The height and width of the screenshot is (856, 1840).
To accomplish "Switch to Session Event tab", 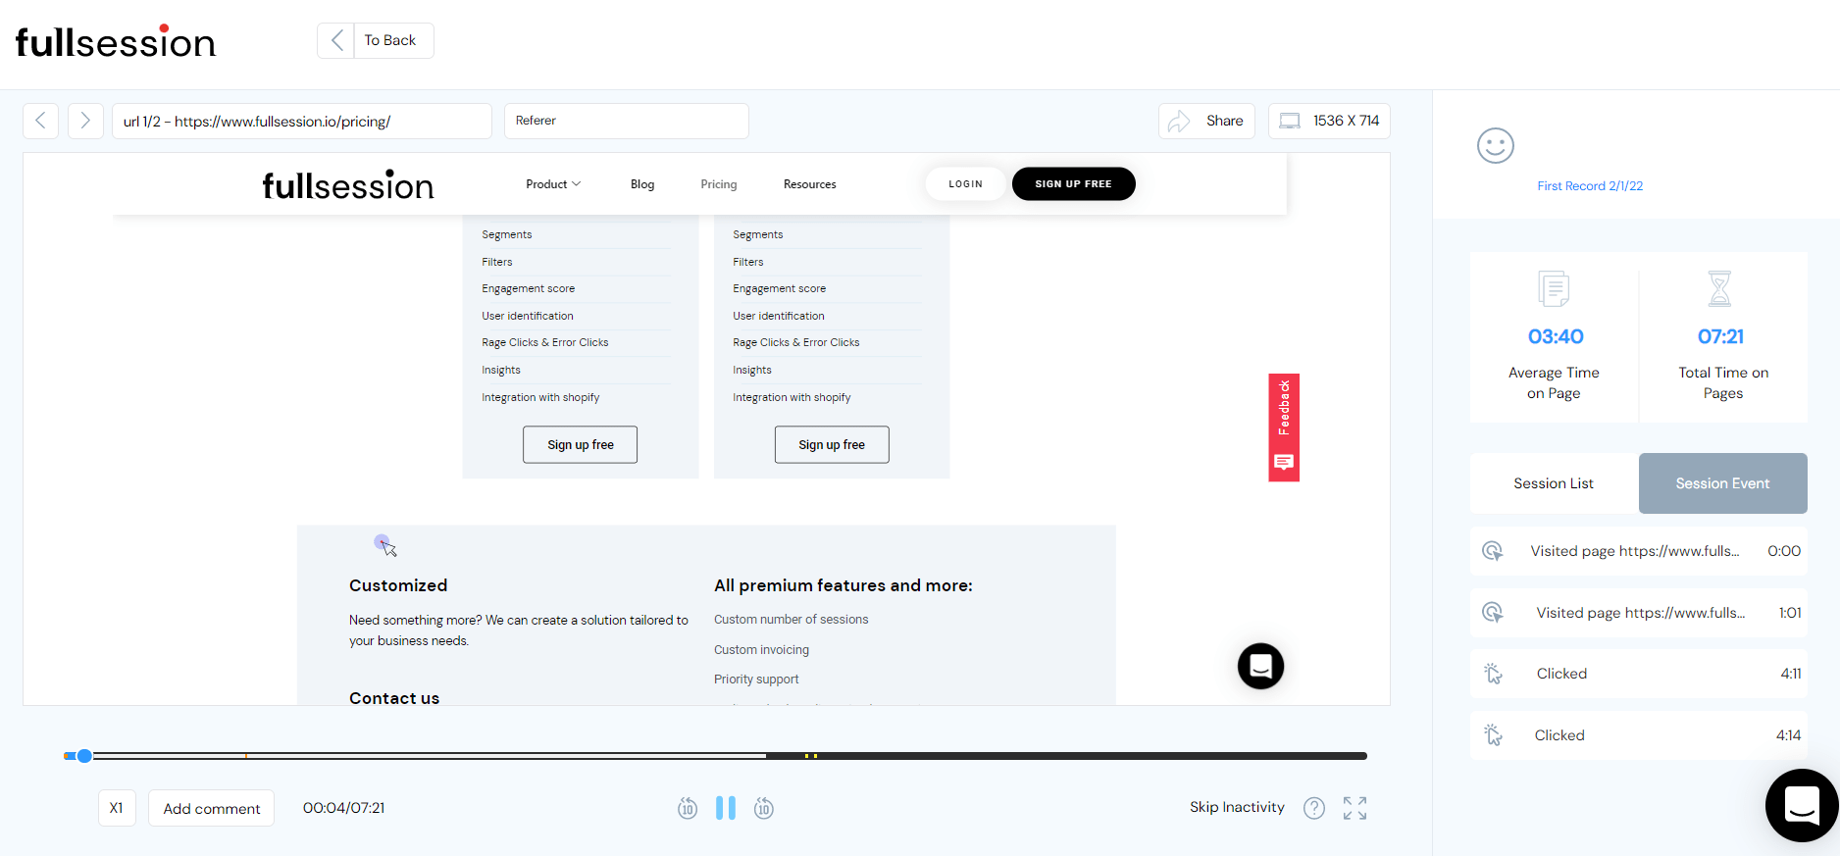I will click(1722, 483).
